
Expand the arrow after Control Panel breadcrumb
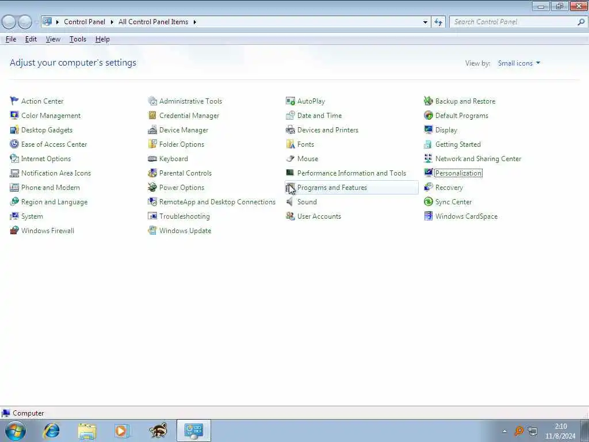(x=112, y=22)
